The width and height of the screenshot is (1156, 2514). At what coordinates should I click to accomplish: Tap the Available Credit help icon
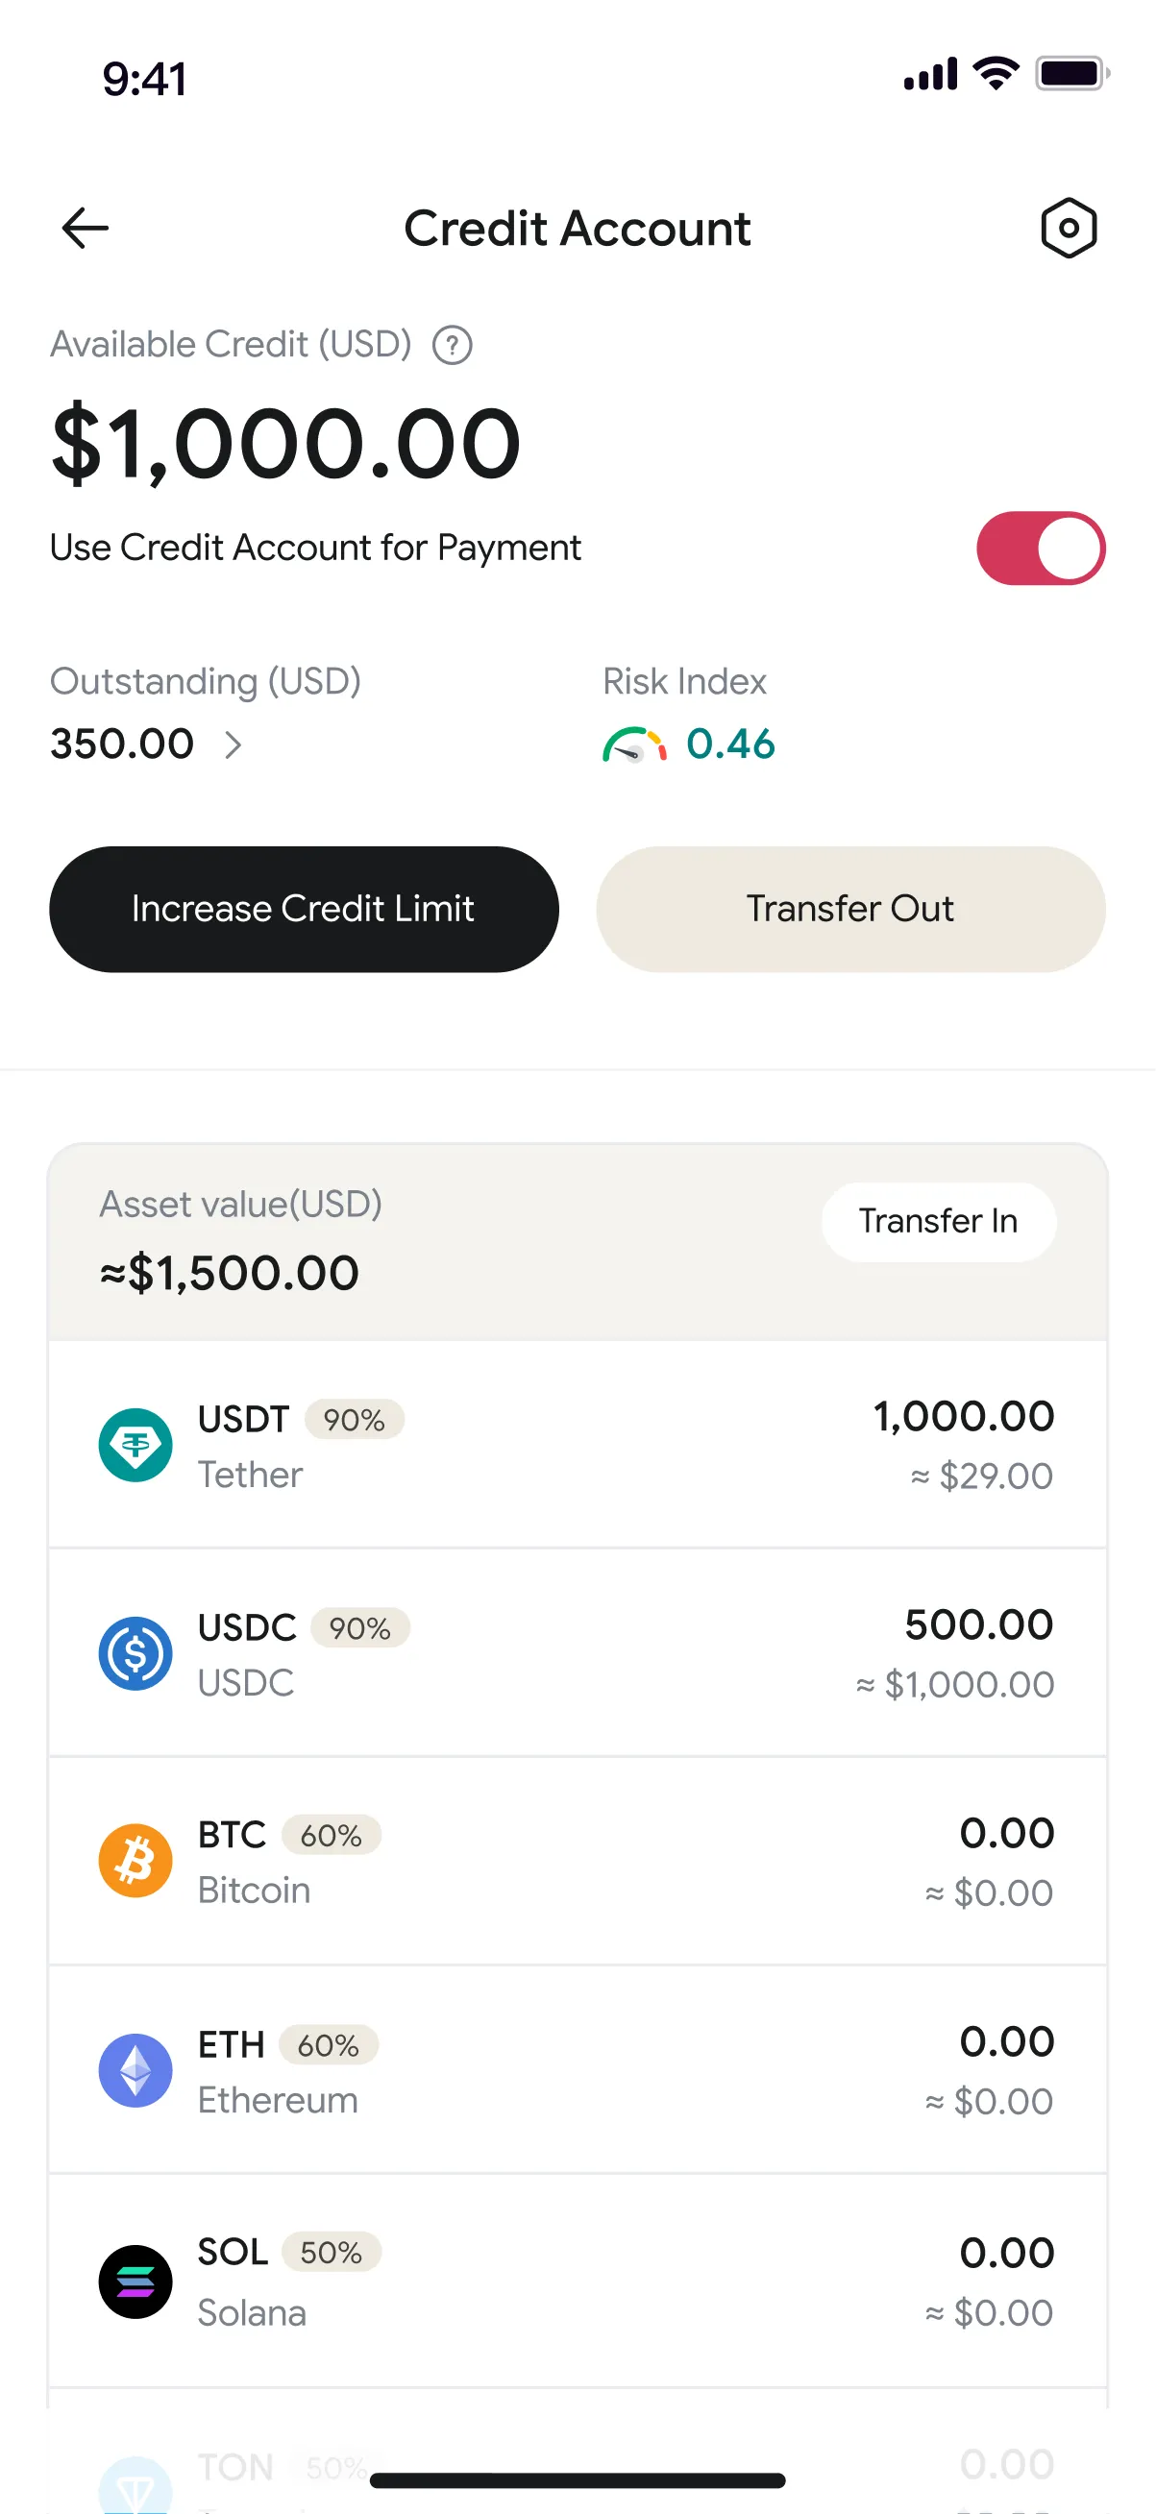[452, 346]
